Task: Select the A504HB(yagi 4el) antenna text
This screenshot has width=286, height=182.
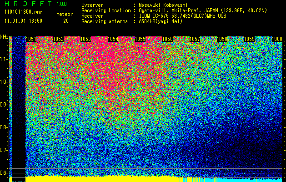Action: click(x=161, y=21)
